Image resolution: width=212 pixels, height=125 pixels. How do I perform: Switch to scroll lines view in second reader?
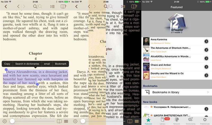pos(137,121)
